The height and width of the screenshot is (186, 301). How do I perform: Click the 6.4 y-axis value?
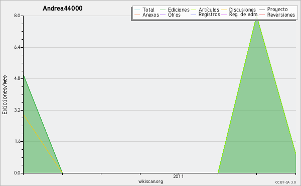(17, 47)
